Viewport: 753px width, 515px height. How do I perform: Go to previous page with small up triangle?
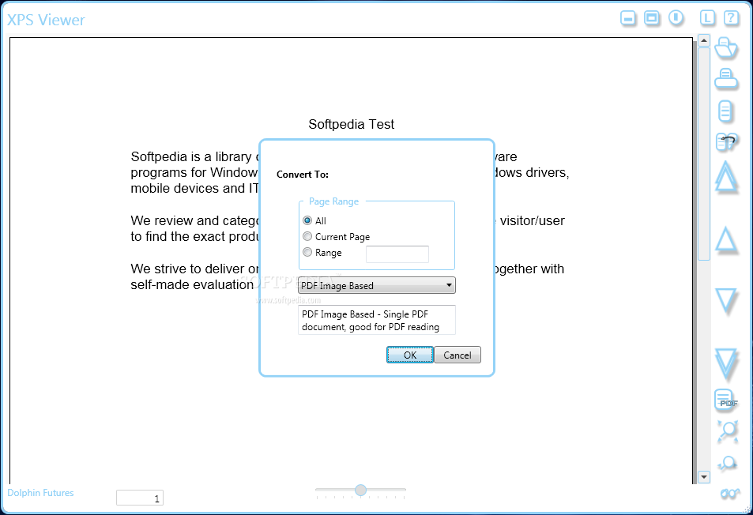click(x=725, y=239)
